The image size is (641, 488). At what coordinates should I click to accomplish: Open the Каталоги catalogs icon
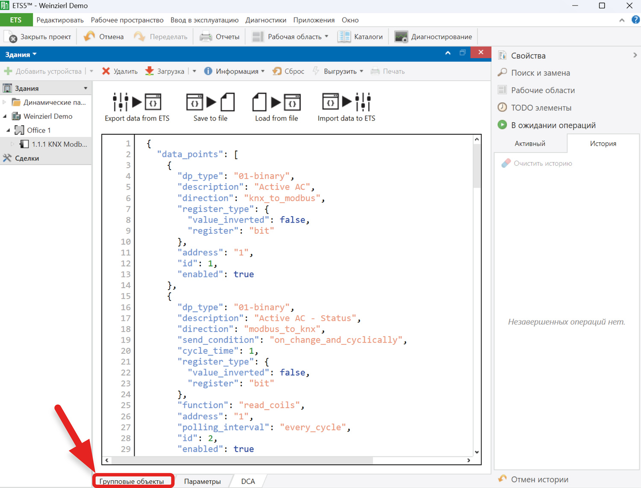[344, 37]
